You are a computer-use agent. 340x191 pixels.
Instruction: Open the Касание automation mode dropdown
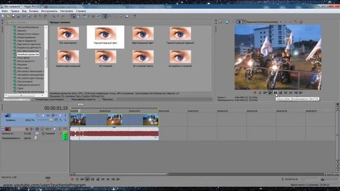pos(61,133)
